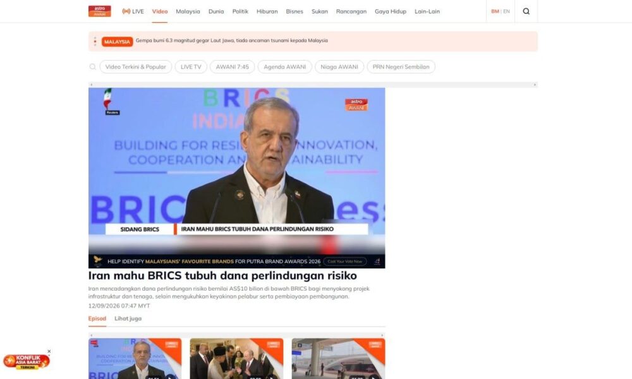Switch language to EN
632x379 pixels.
pos(507,11)
